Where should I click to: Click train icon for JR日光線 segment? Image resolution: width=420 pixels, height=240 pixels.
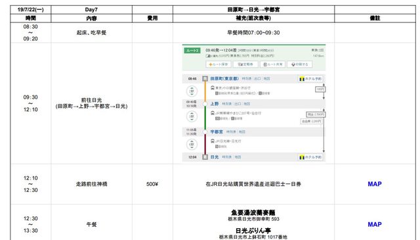[213, 141]
